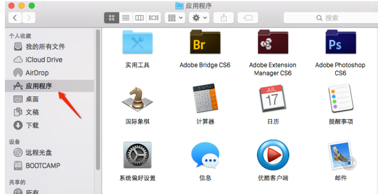The height and width of the screenshot is (194, 378).
Task: Switch to list view mode
Action: (125, 18)
